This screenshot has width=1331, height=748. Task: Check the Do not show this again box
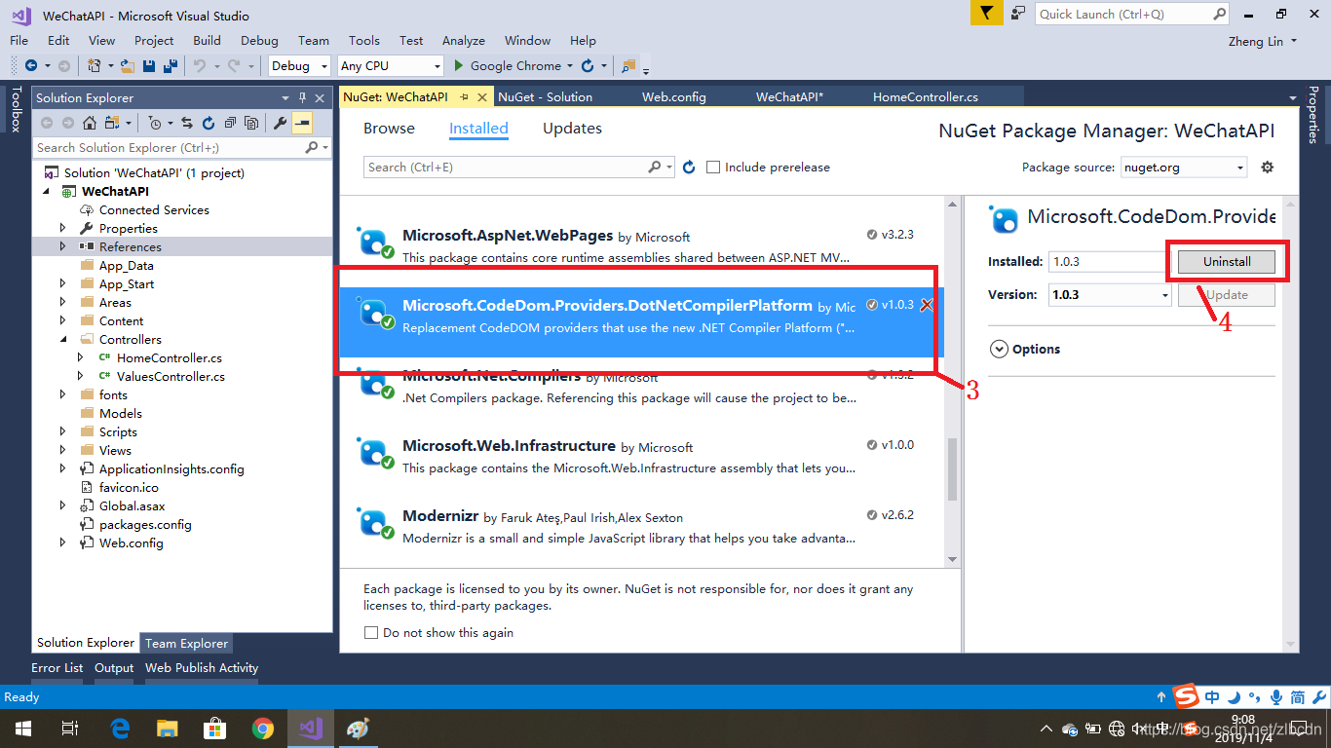pos(371,633)
